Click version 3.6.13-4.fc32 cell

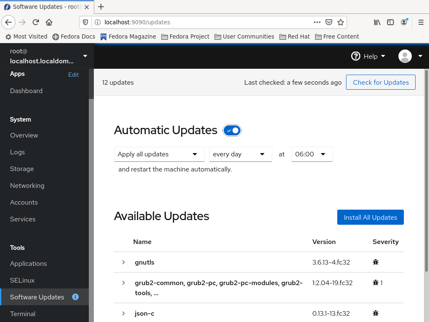331,262
